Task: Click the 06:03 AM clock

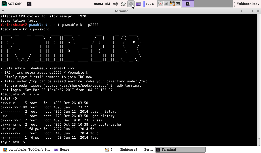Action: (102, 4)
